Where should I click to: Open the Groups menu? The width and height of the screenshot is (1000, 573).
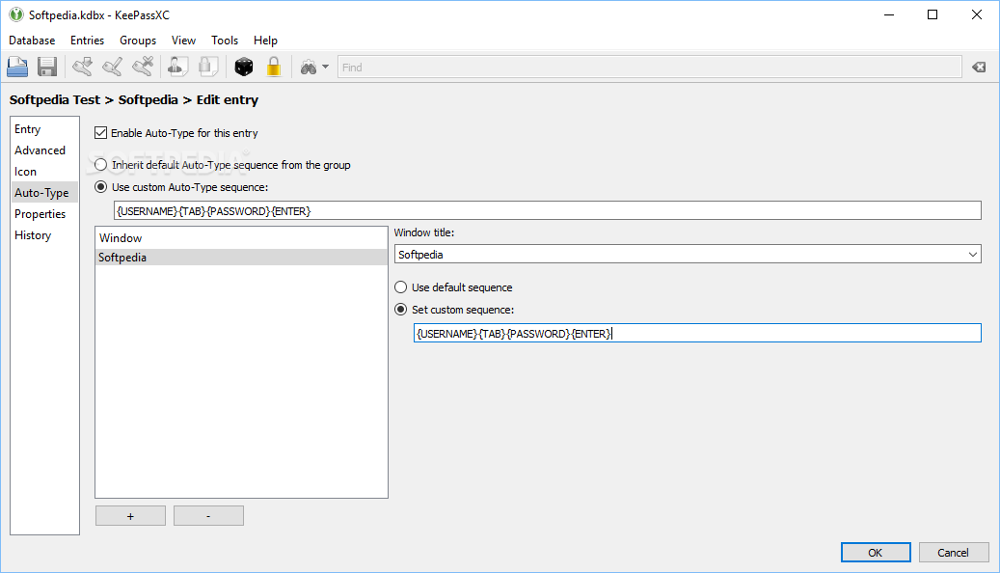138,41
